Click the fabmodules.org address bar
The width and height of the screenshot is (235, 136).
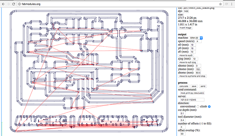[120, 4]
